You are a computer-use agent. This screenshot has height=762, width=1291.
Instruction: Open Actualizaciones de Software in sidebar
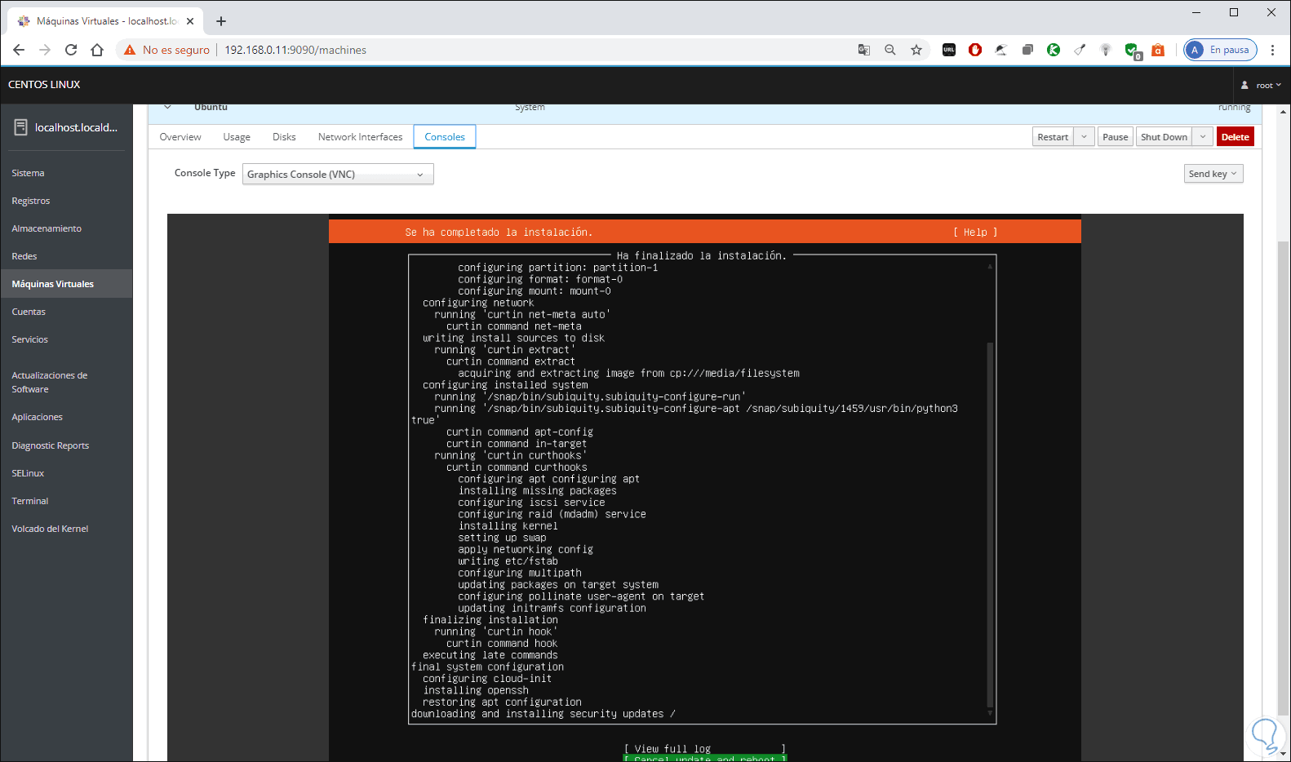pos(50,382)
